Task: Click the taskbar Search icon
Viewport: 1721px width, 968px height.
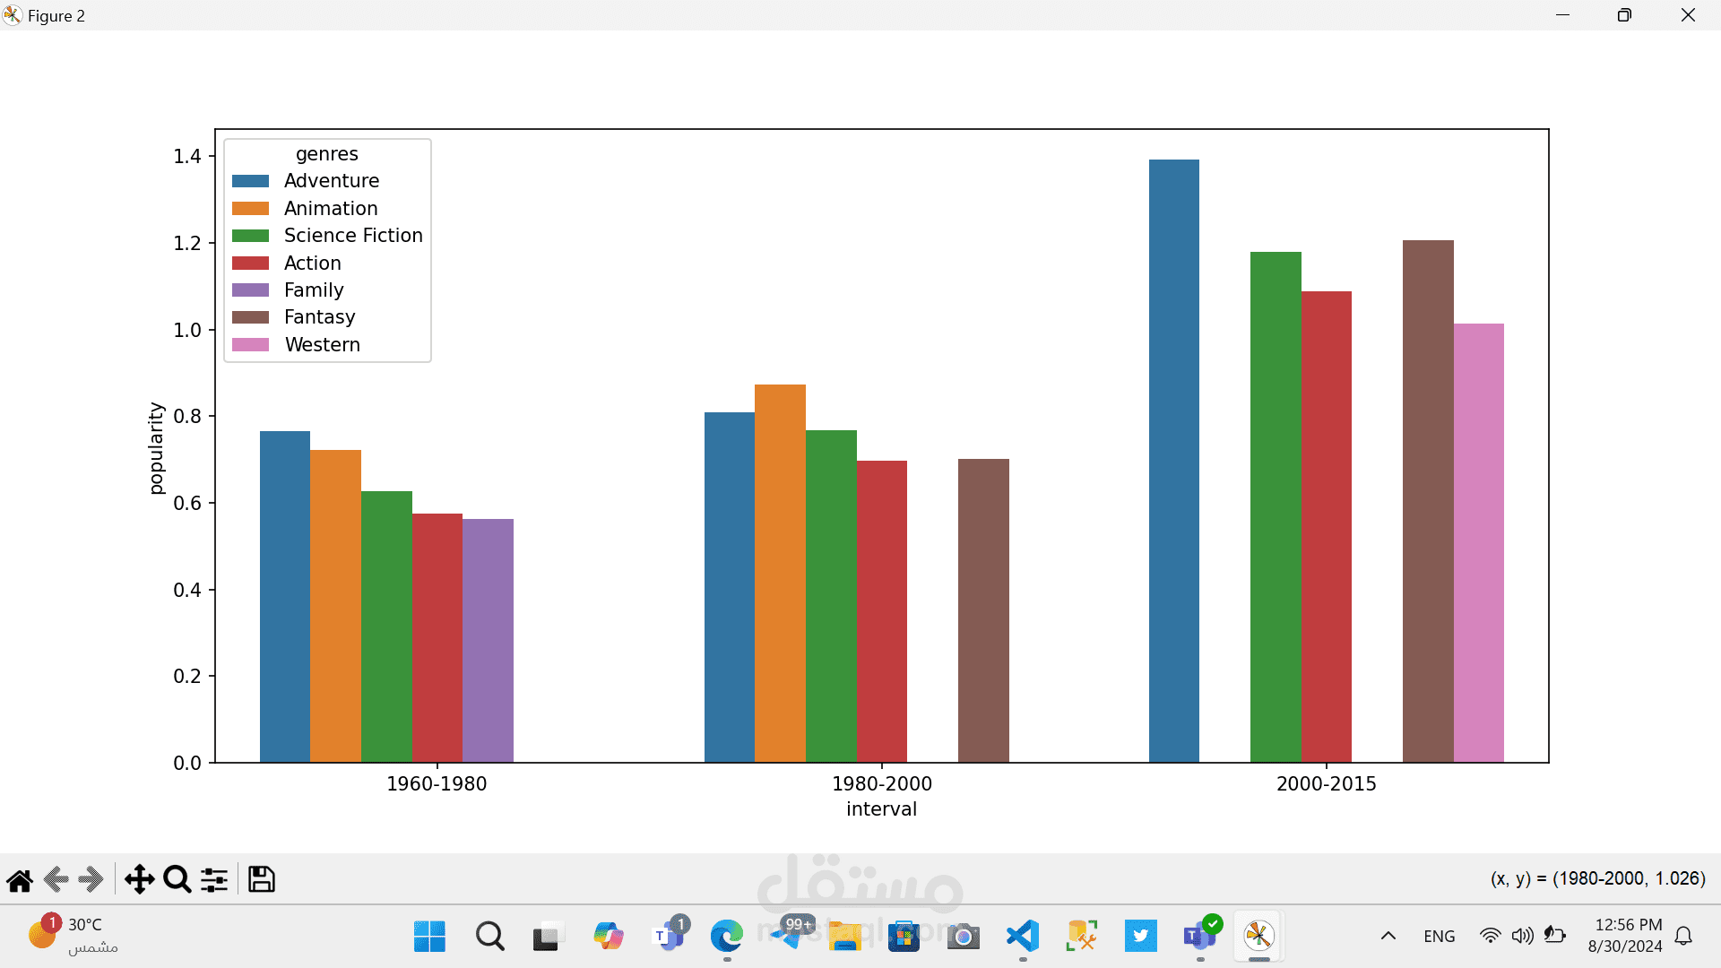Action: point(489,936)
